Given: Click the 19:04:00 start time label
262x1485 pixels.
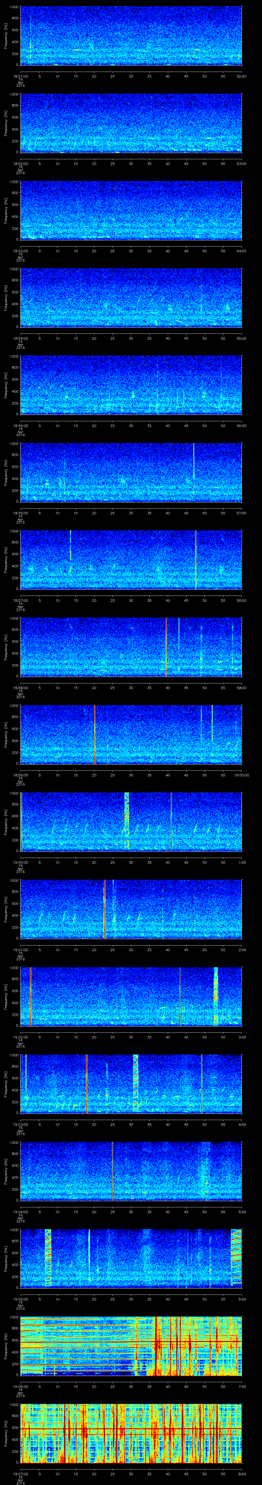Looking at the screenshot, I should click(21, 1211).
